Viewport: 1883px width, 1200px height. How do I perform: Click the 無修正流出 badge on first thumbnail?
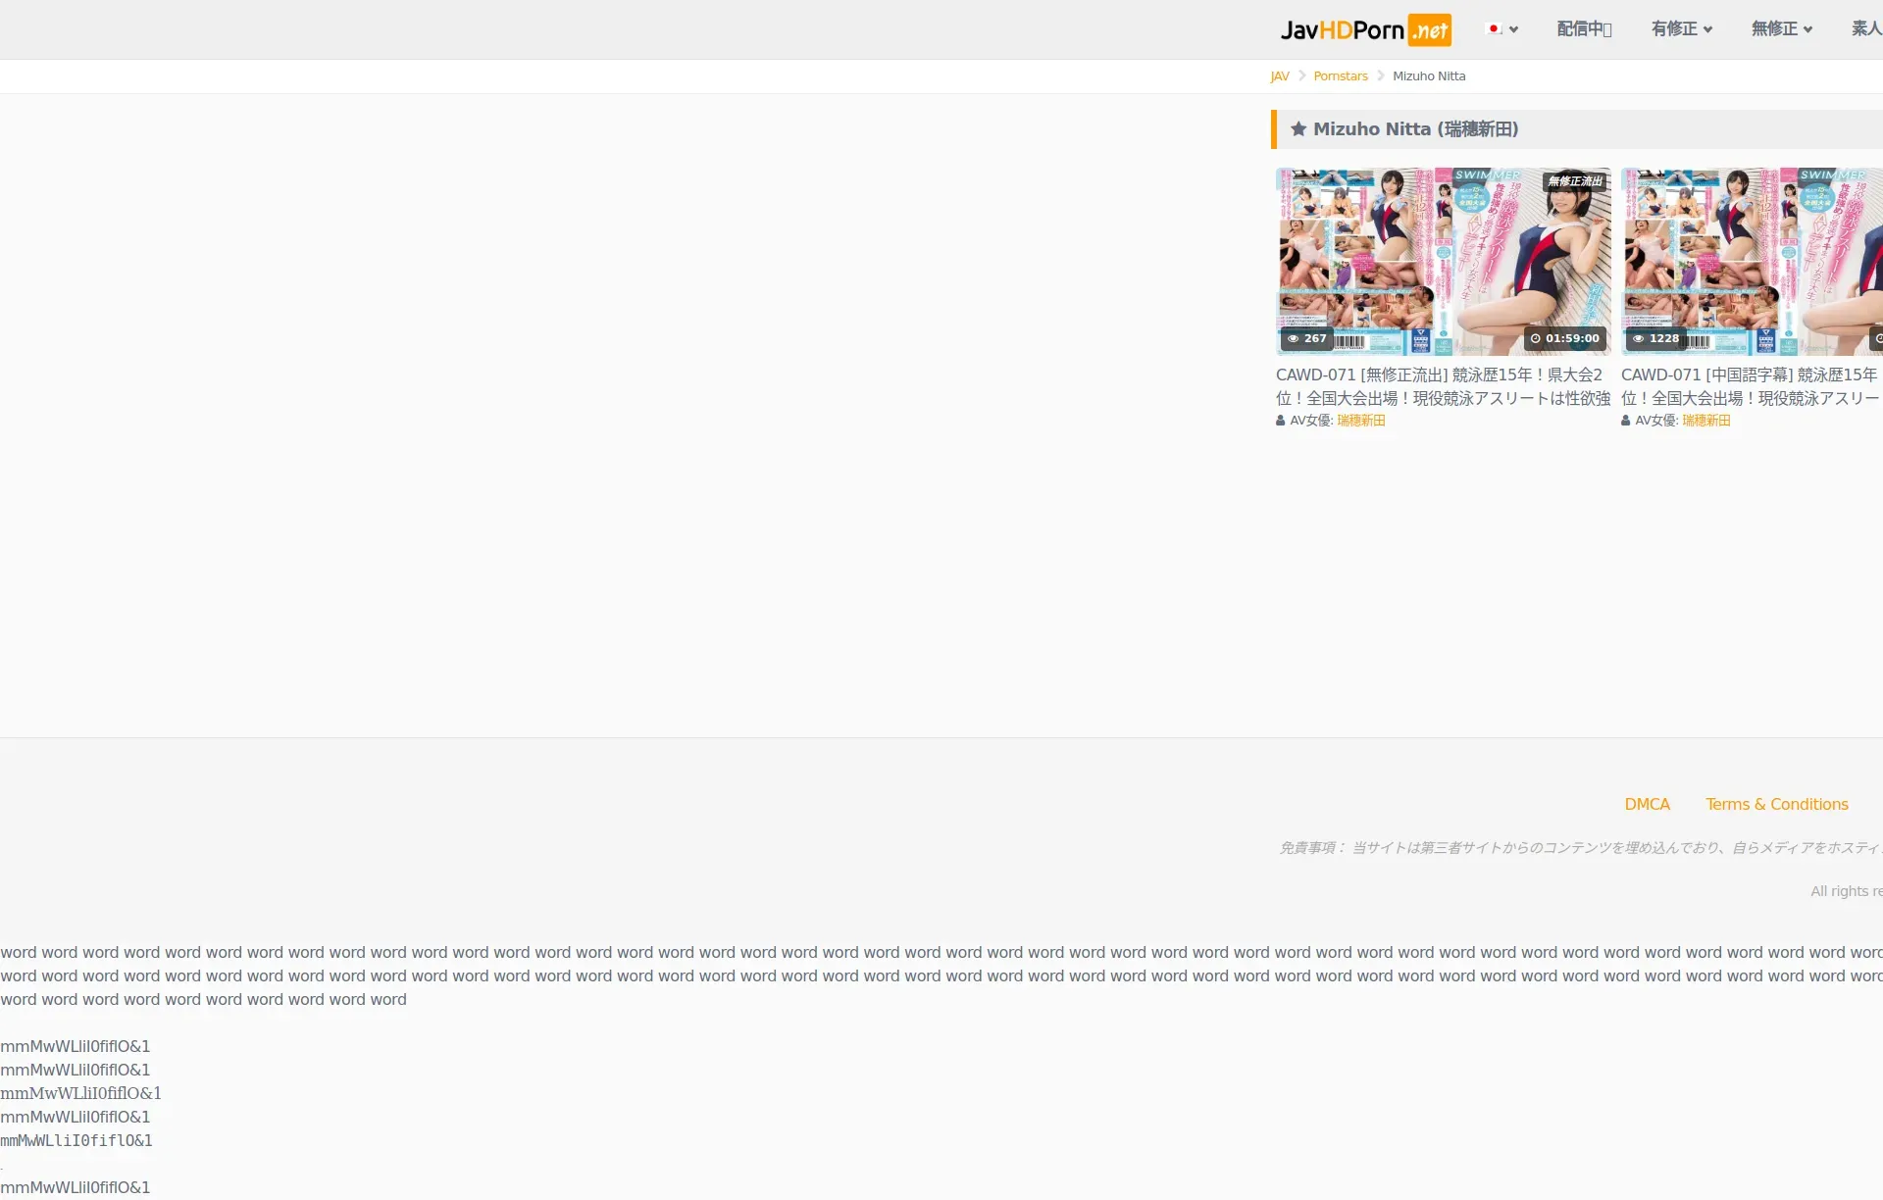point(1575,181)
